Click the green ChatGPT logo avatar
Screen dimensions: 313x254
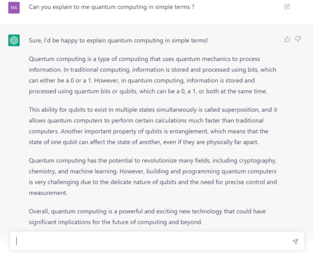click(14, 40)
